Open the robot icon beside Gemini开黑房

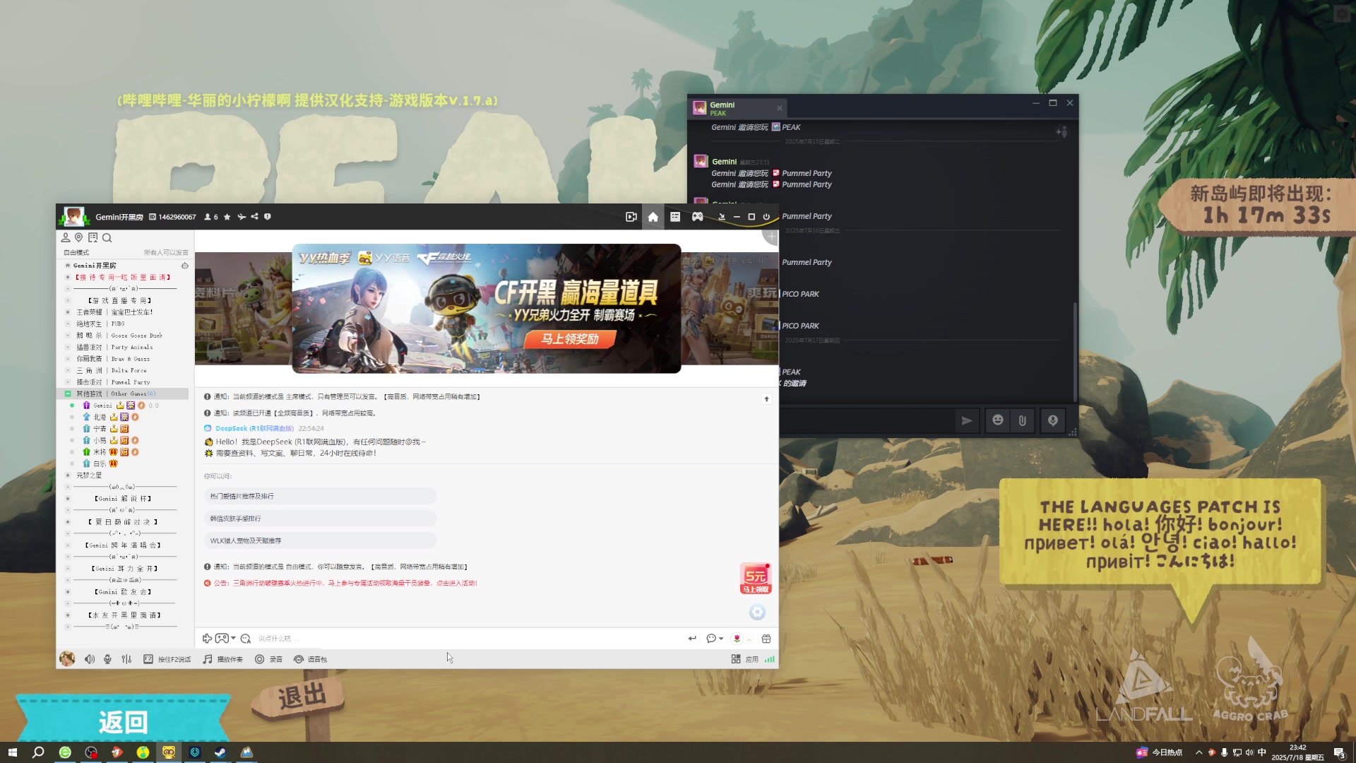tap(185, 266)
